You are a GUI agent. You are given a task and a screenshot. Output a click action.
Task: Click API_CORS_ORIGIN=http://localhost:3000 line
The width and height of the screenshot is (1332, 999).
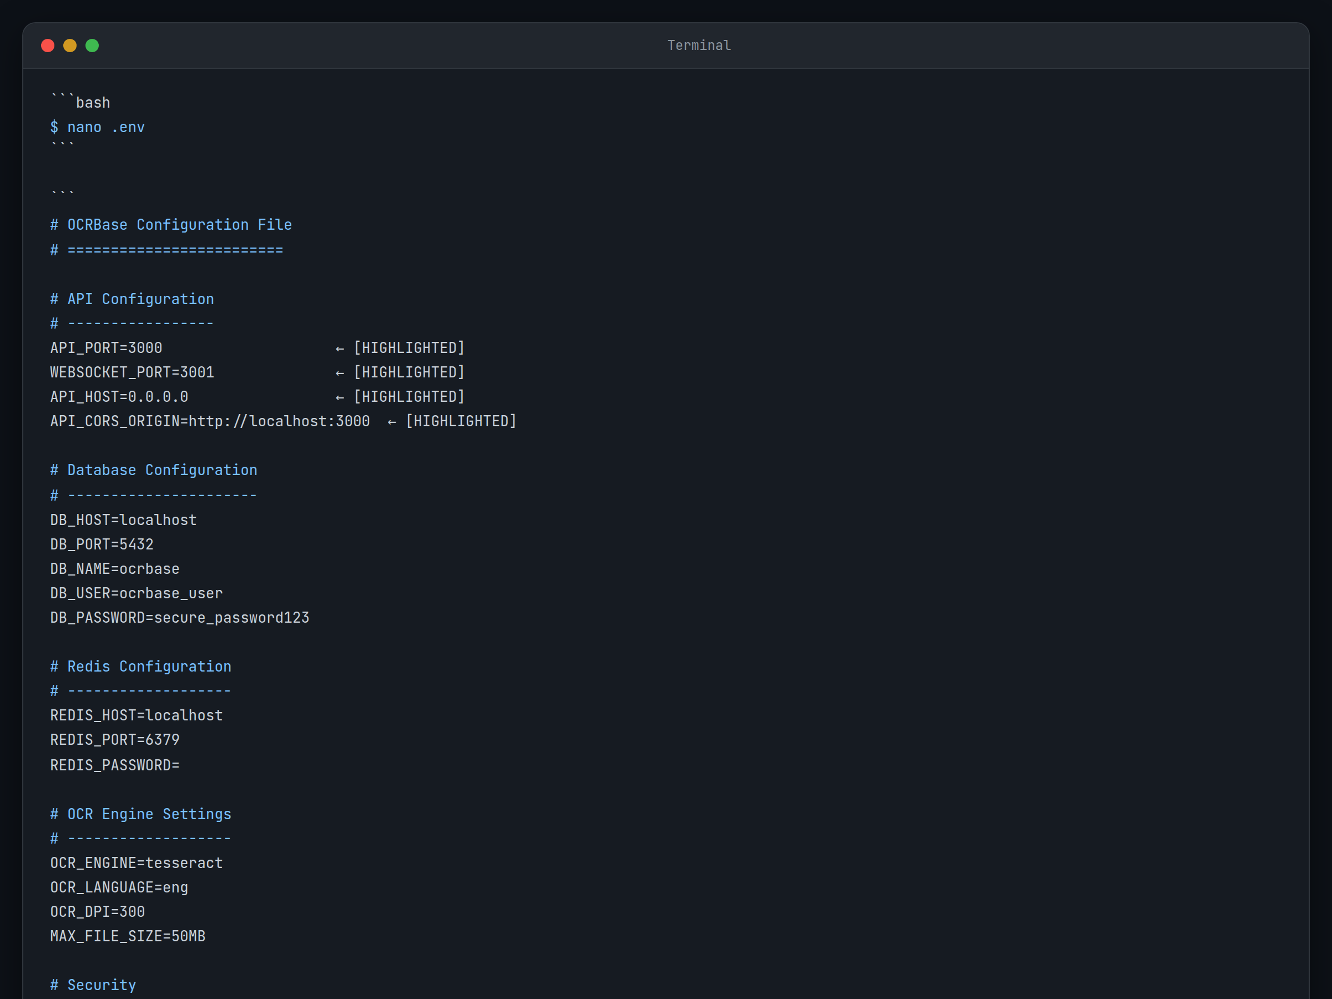click(x=210, y=421)
